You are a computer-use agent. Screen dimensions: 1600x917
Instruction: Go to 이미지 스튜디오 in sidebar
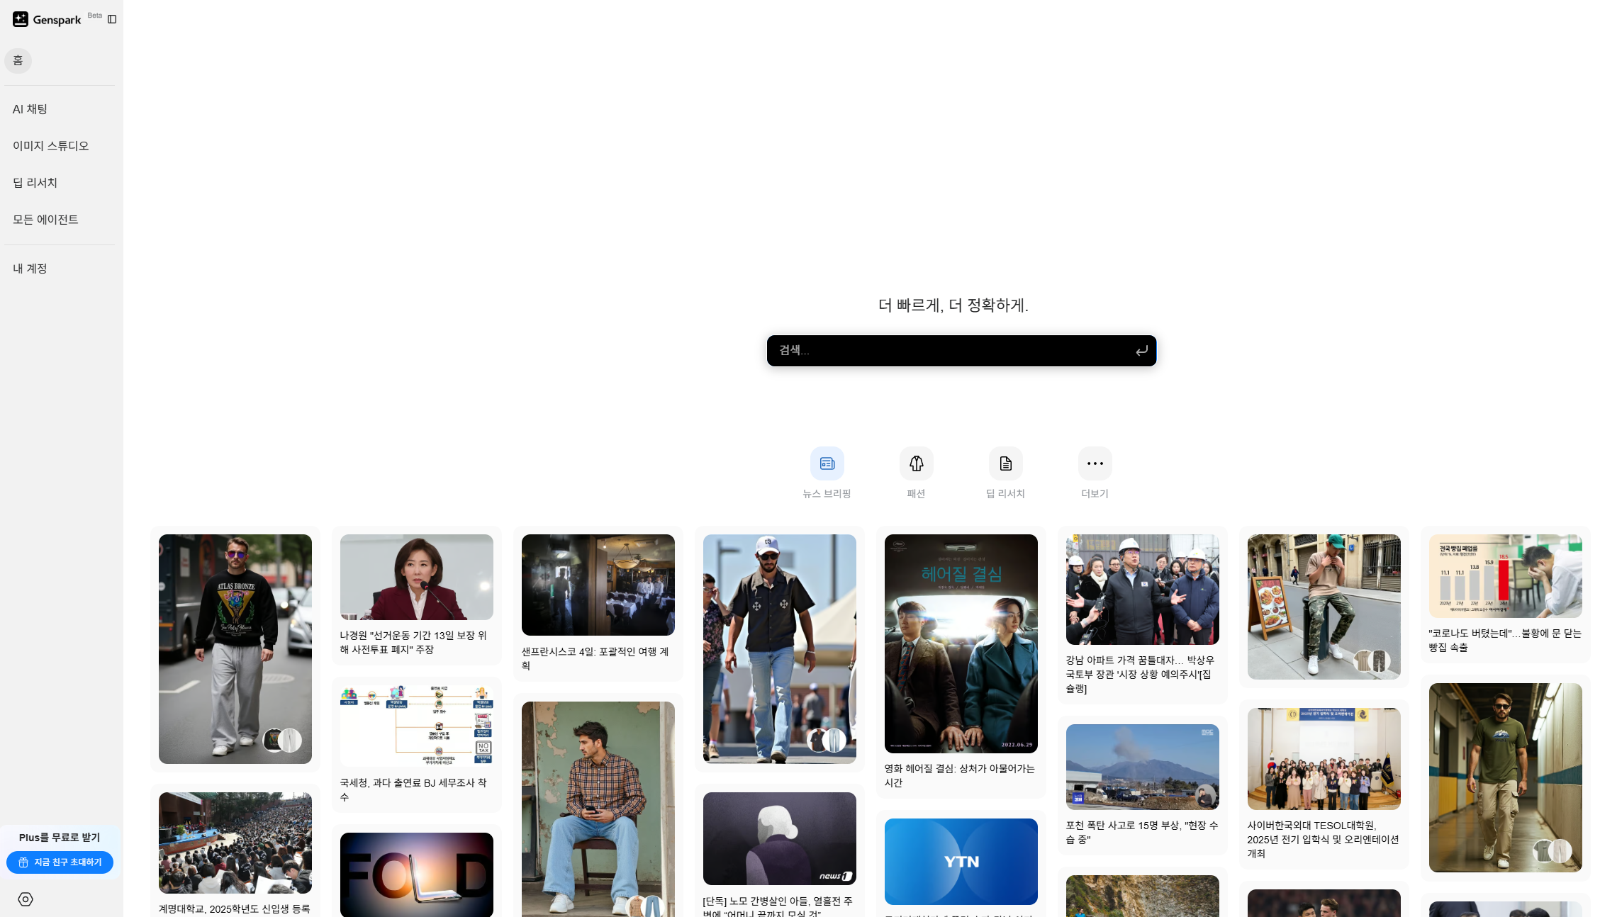click(x=50, y=146)
